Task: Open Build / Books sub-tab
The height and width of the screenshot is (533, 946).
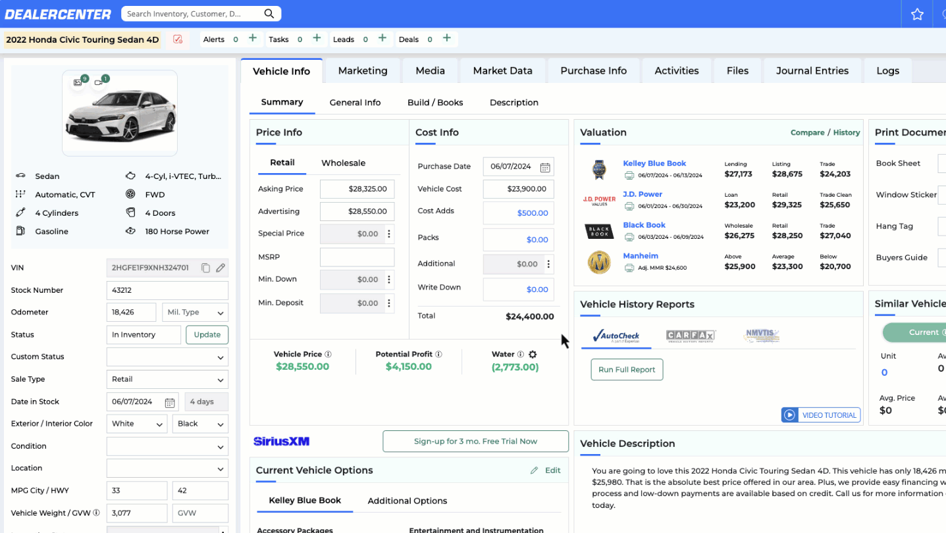Action: click(435, 103)
